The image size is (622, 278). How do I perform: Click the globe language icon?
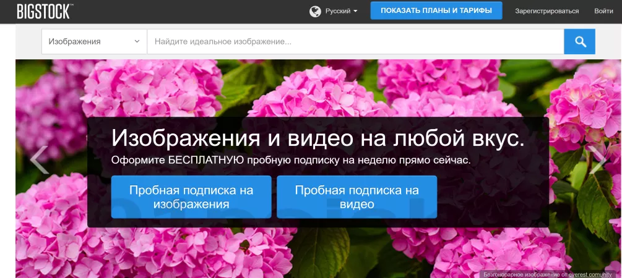pyautogui.click(x=315, y=11)
